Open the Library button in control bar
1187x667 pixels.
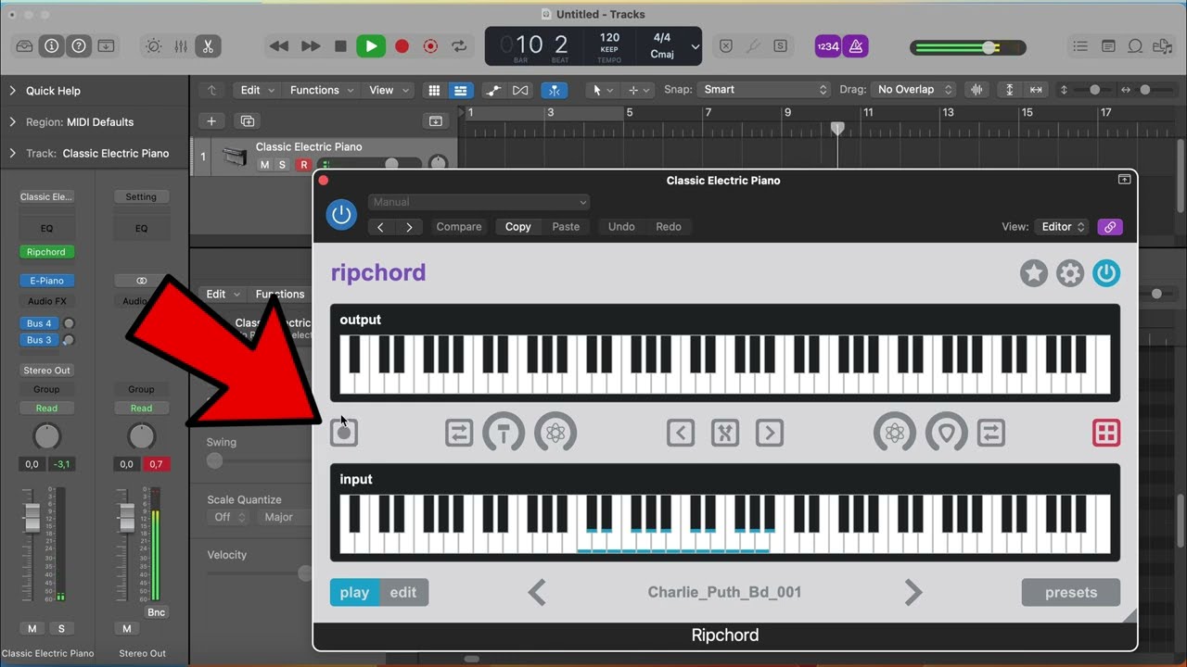coord(25,45)
